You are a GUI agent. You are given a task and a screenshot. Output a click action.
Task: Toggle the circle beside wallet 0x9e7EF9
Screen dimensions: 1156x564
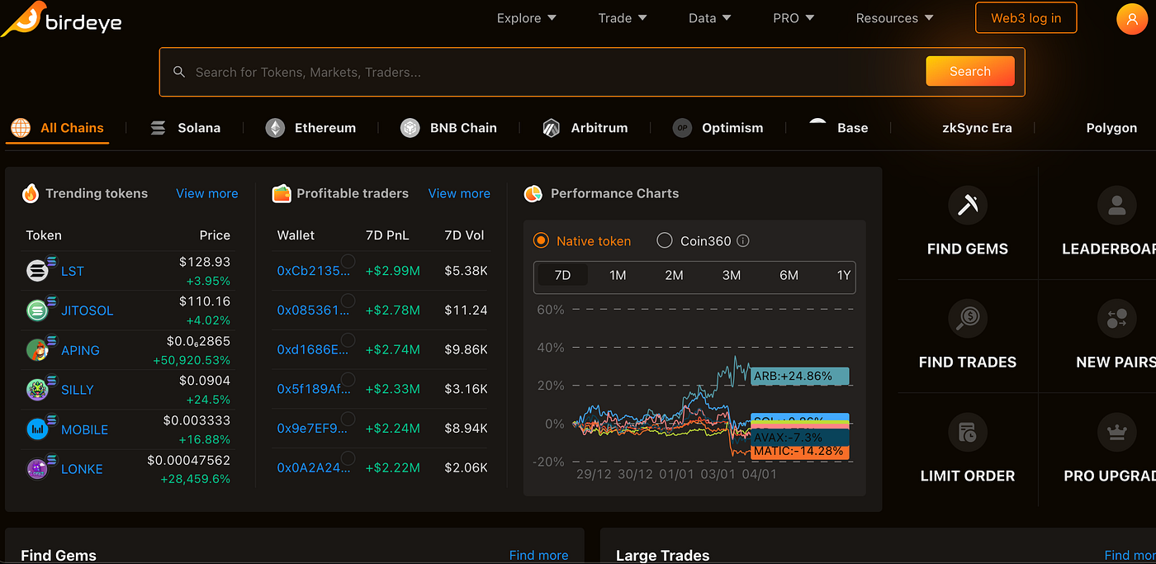coord(348,419)
